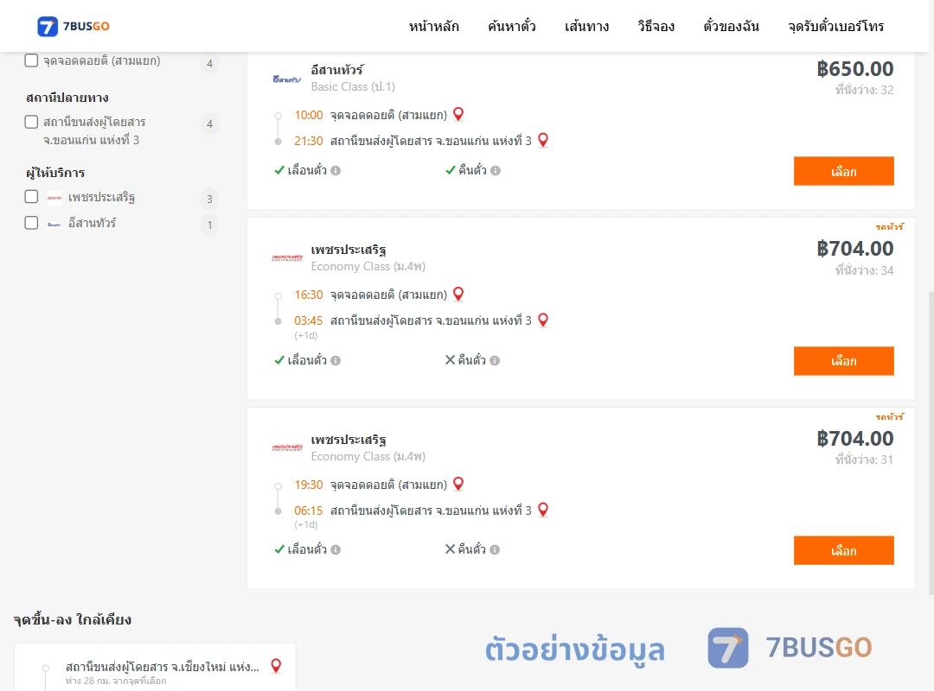
Task: Open map pin for 21:30 arrival station
Action: [542, 140]
